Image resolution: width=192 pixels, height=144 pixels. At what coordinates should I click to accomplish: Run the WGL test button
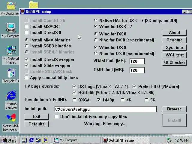click(175, 55)
